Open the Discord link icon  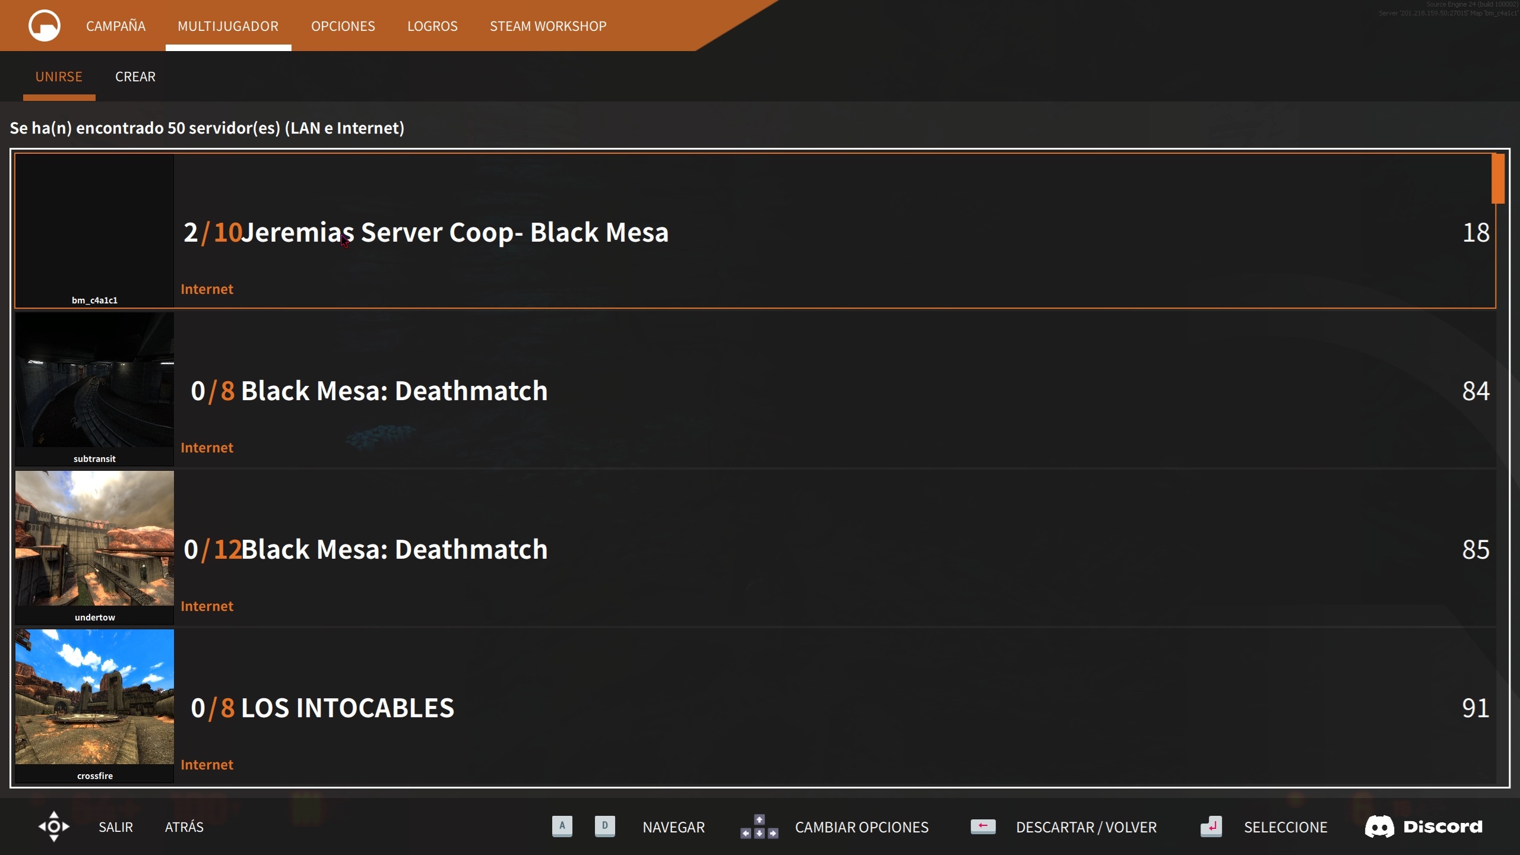1424,826
